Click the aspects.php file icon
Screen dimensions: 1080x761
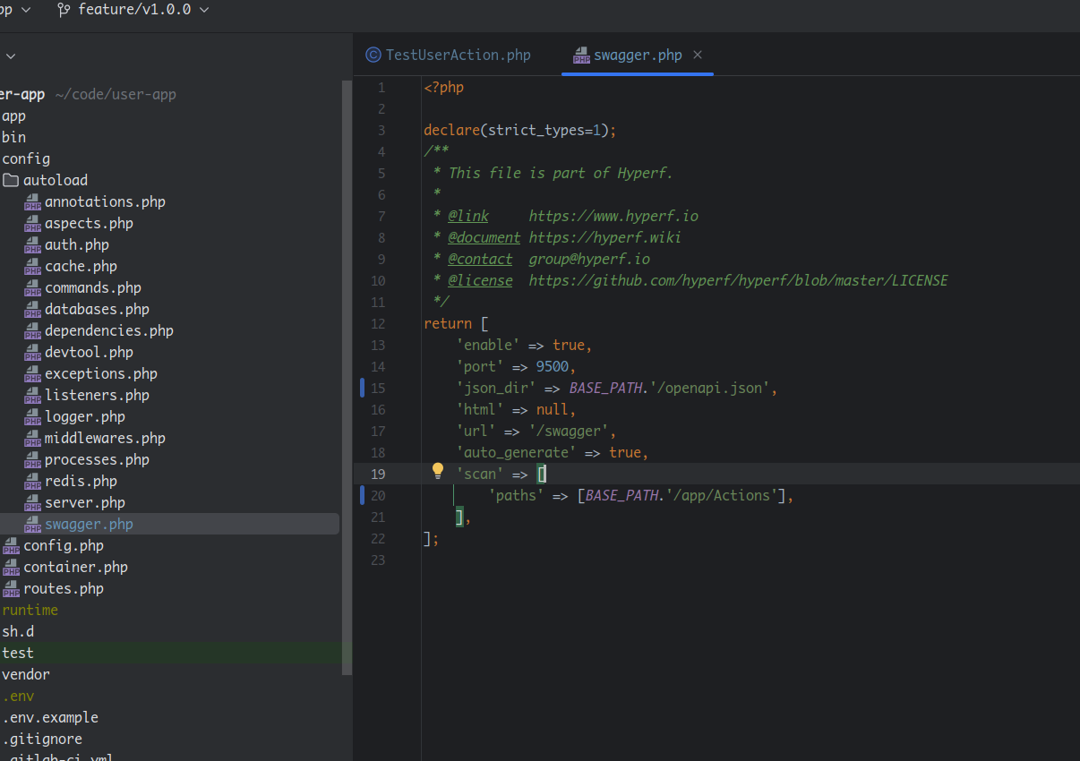click(33, 224)
